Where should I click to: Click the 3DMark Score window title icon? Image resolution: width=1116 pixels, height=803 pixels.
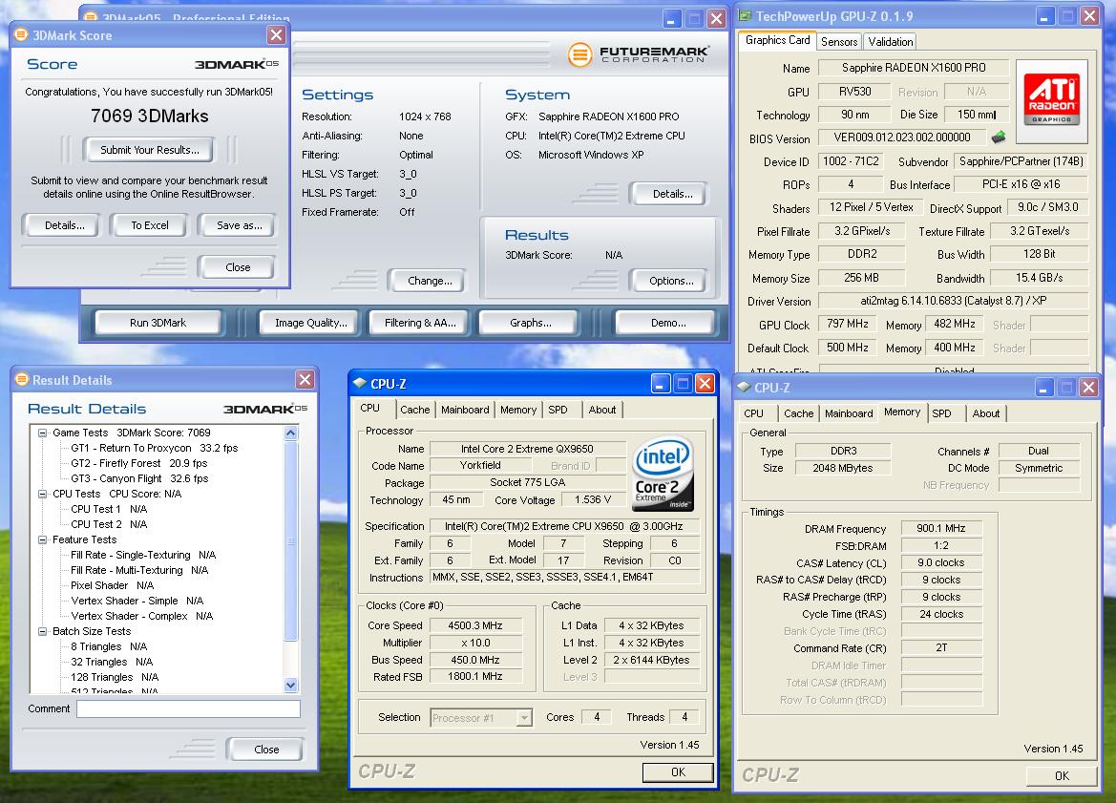pyautogui.click(x=21, y=35)
